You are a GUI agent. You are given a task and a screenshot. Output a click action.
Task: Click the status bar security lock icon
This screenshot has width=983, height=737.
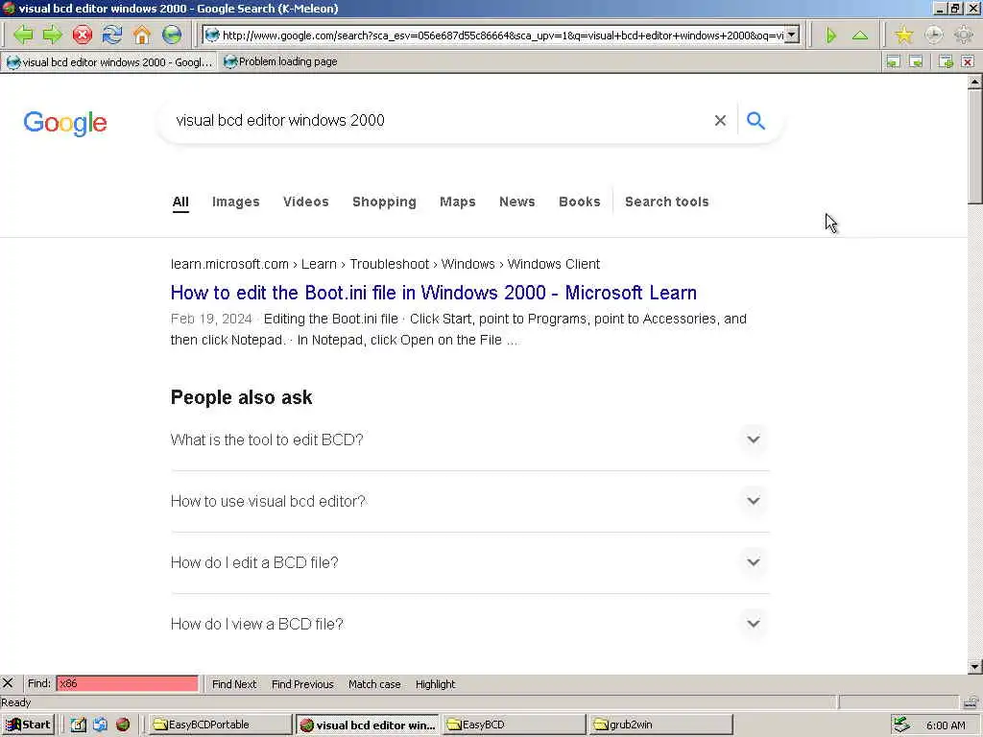click(x=971, y=701)
